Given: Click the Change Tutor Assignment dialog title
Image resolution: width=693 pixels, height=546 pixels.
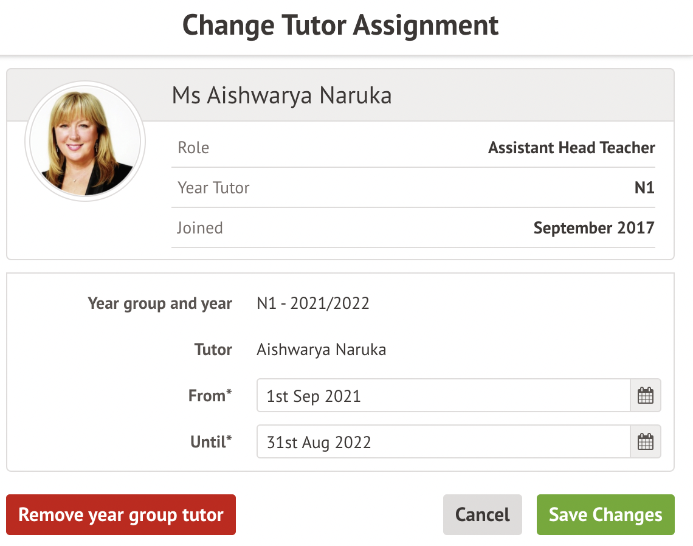Looking at the screenshot, I should [340, 26].
